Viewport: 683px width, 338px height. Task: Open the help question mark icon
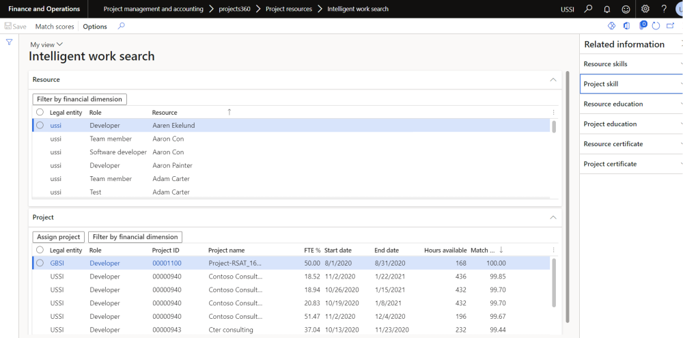click(x=664, y=9)
